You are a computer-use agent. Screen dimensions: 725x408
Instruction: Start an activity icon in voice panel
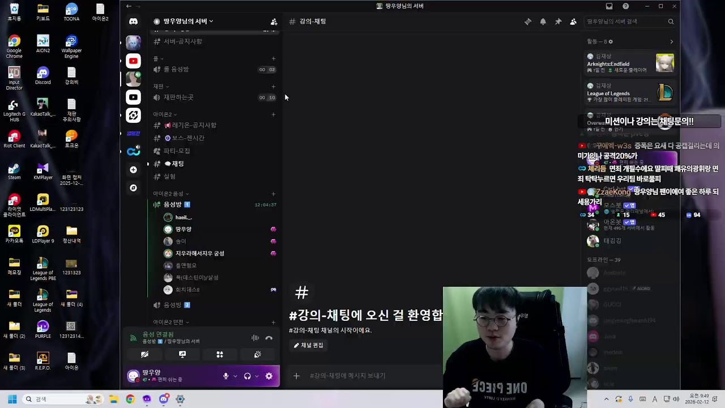point(220,354)
